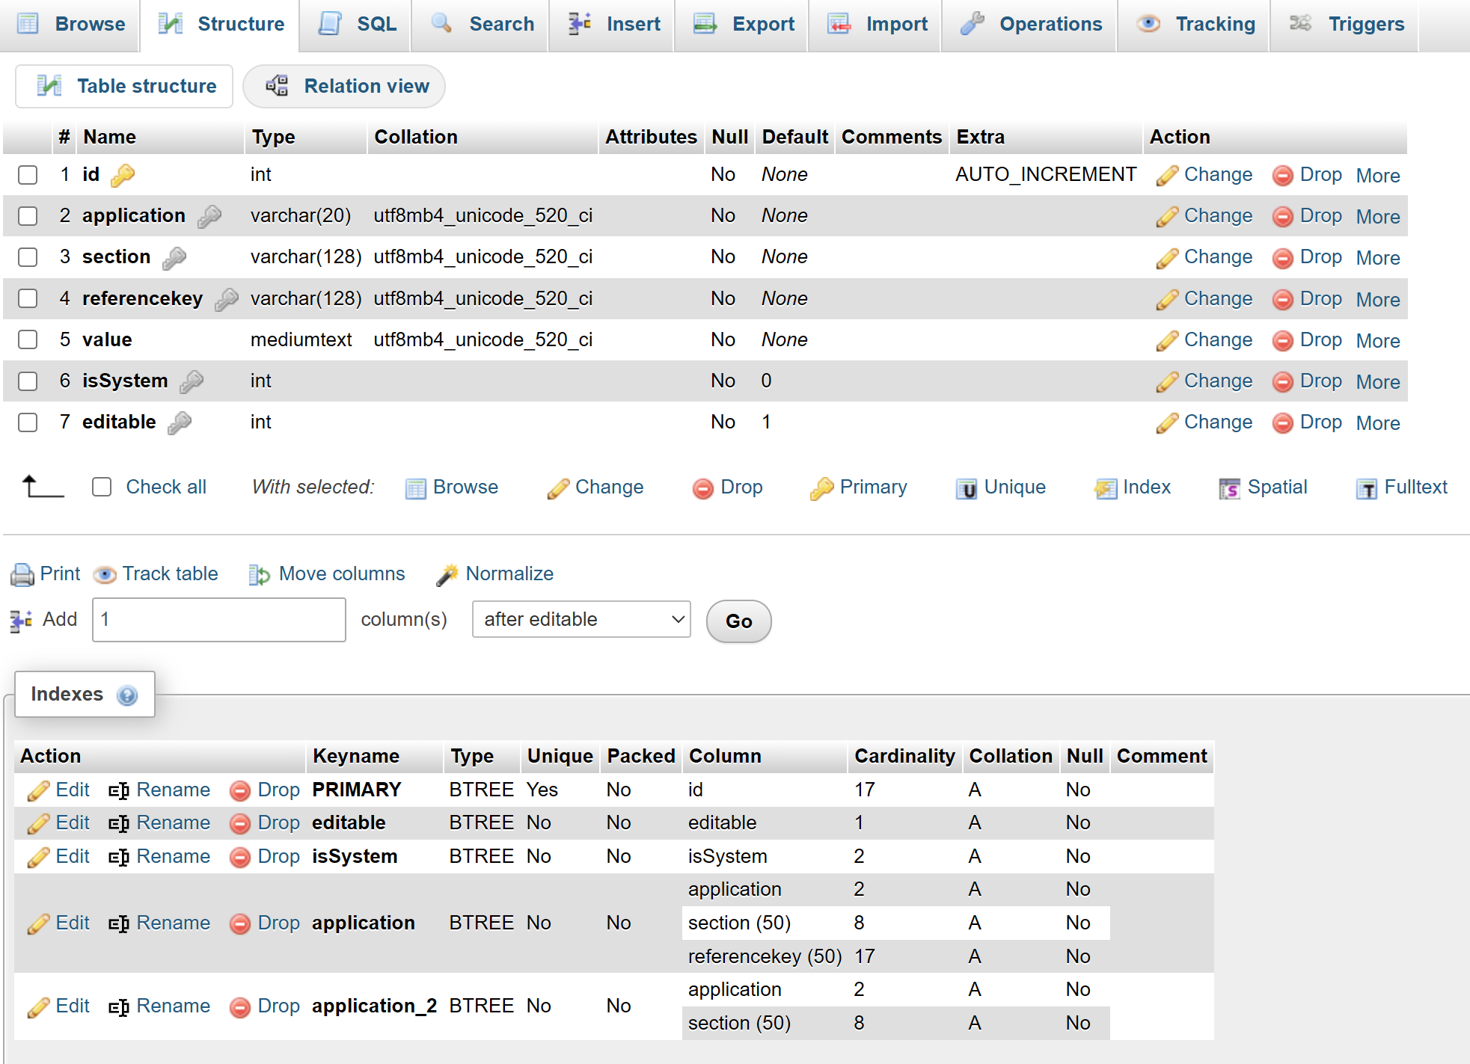The image size is (1470, 1064).
Task: Click the Indexes help question-mark icon
Action: [x=127, y=695]
